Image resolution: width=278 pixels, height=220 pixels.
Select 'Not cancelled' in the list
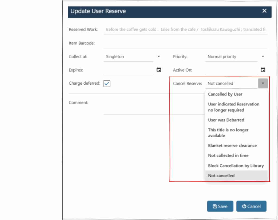[x=221, y=176]
